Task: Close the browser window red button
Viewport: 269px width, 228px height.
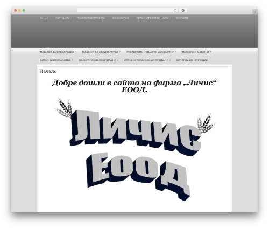Action: pyautogui.click(x=16, y=11)
